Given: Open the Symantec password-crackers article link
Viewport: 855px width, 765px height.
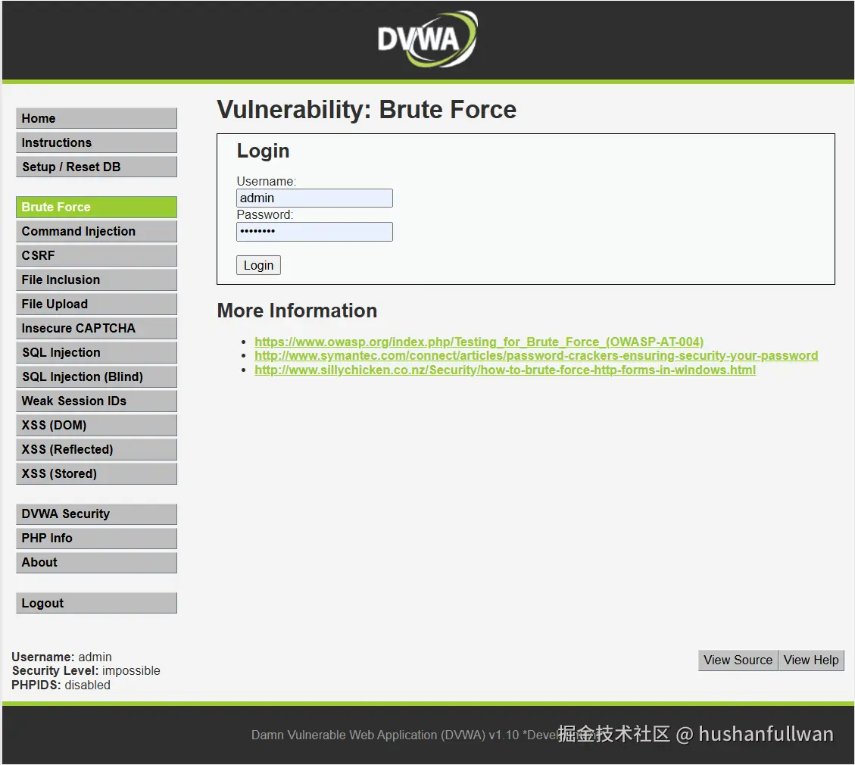Looking at the screenshot, I should (x=536, y=355).
